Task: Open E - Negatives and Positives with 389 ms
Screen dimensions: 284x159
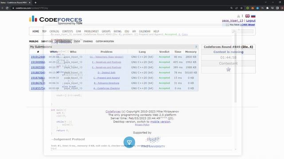Action: click(x=106, y=68)
